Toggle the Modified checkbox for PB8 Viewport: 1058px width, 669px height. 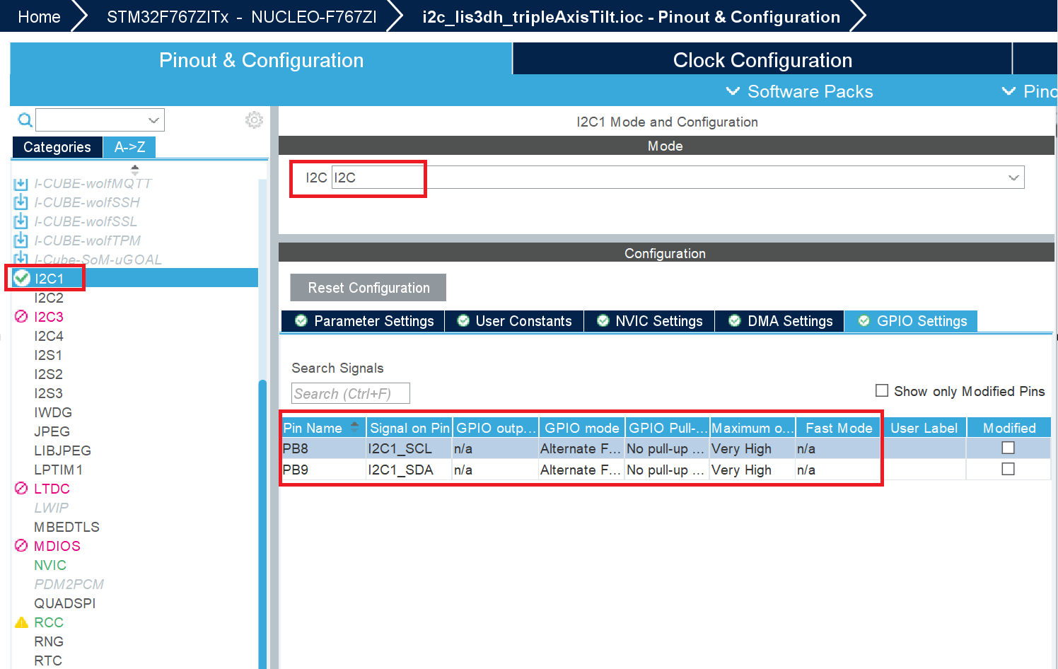[1008, 448]
